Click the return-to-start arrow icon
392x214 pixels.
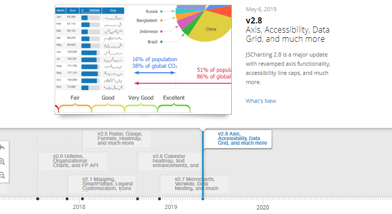[2, 147]
